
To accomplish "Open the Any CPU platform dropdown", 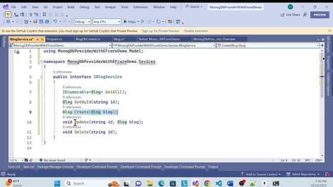I will tap(107, 22).
